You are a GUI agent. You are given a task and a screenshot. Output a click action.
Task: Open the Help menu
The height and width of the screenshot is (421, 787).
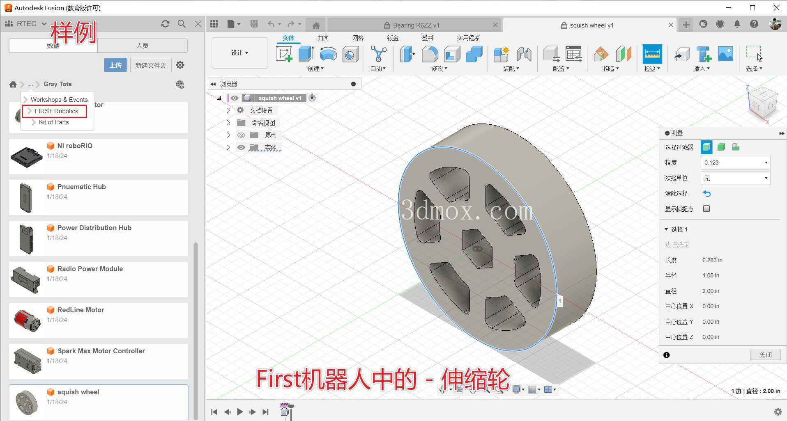(x=754, y=24)
